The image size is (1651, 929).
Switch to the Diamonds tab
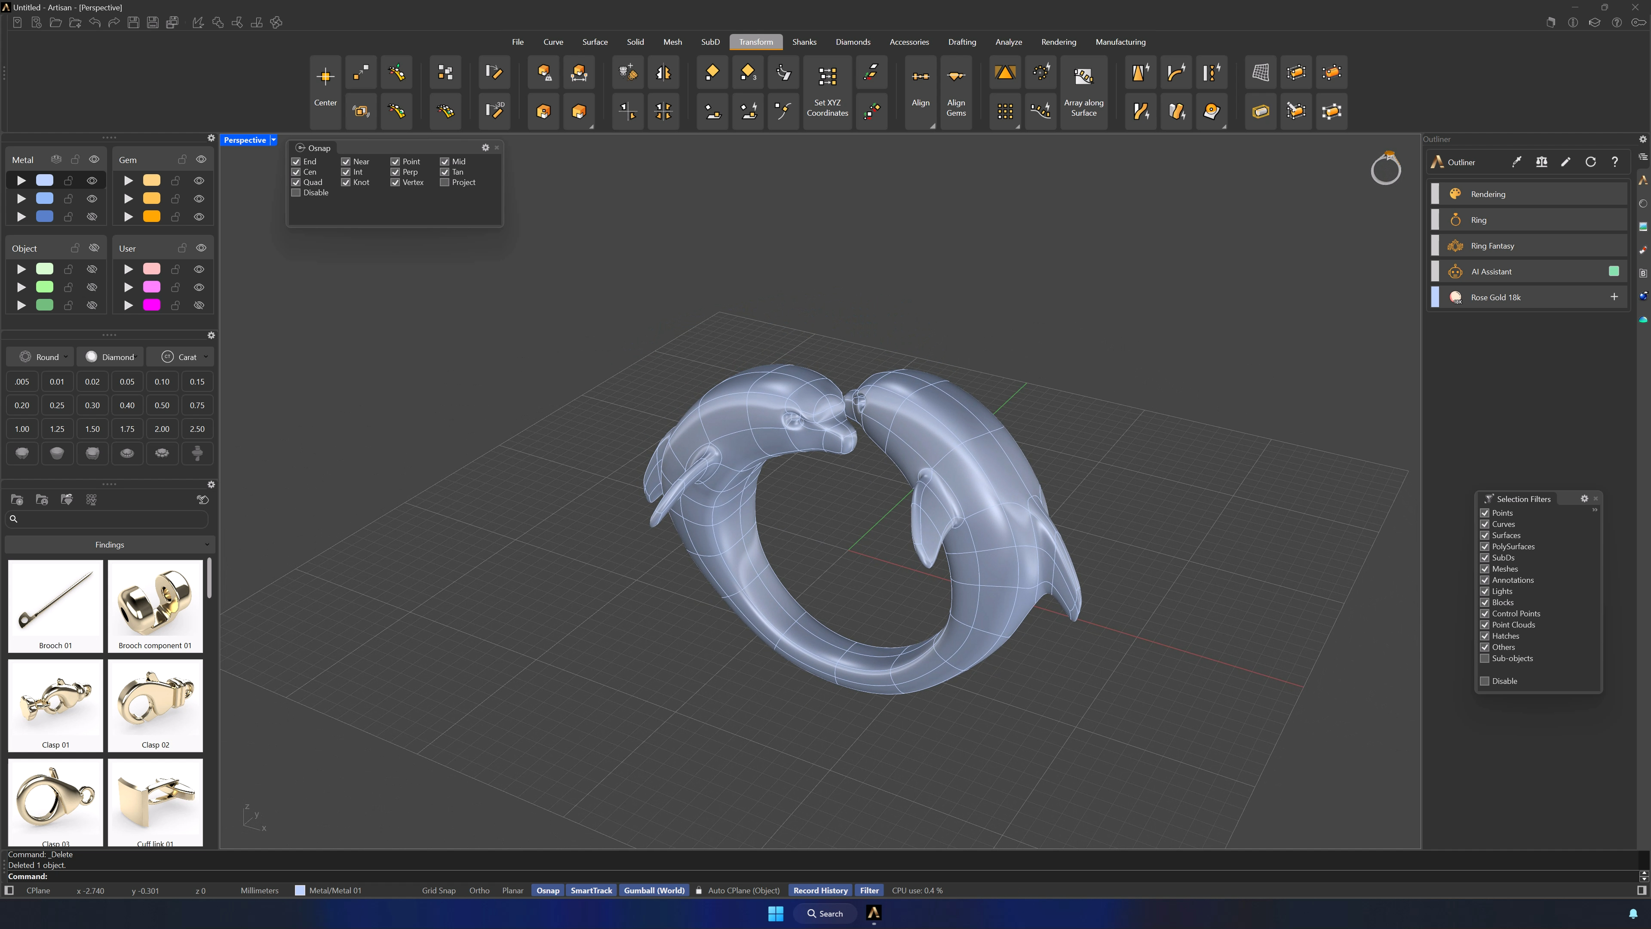click(x=853, y=42)
